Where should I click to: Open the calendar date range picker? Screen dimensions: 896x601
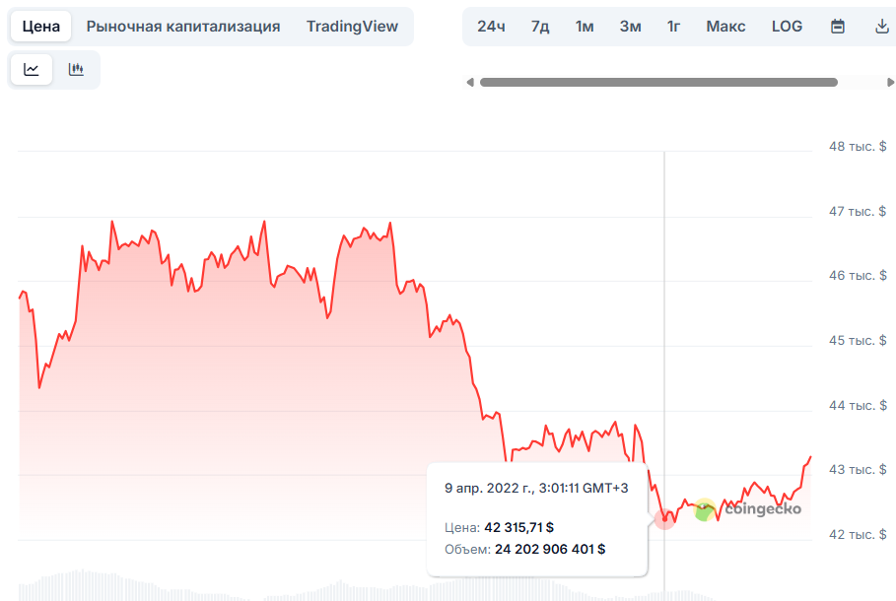[x=838, y=27]
